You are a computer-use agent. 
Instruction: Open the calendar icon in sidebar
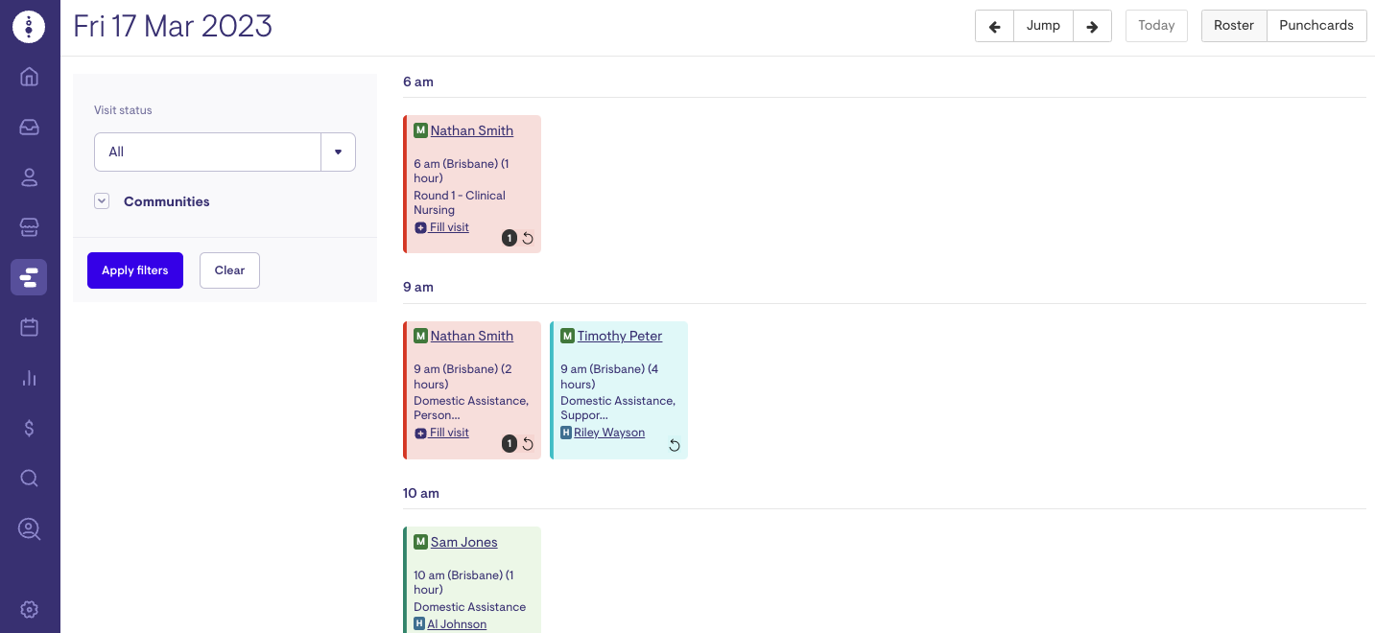pyautogui.click(x=29, y=327)
